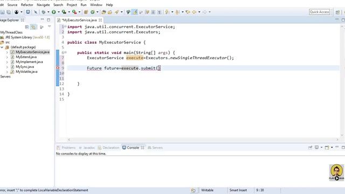
Task: Switch to the Problems tab
Action: point(66,148)
